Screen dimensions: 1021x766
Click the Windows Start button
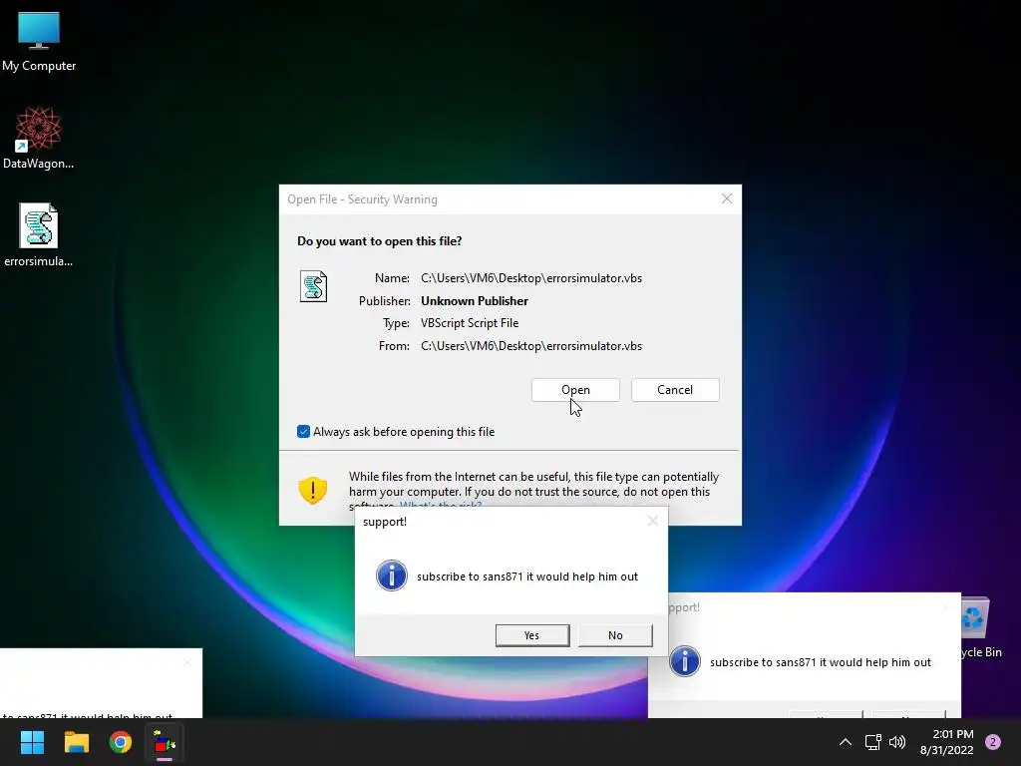[32, 742]
